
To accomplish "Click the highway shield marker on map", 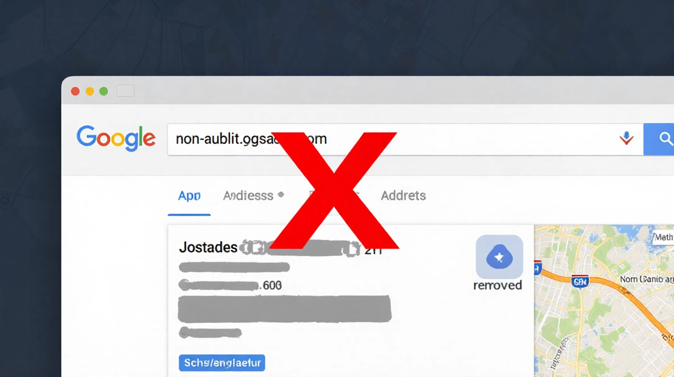I will pyautogui.click(x=579, y=281).
